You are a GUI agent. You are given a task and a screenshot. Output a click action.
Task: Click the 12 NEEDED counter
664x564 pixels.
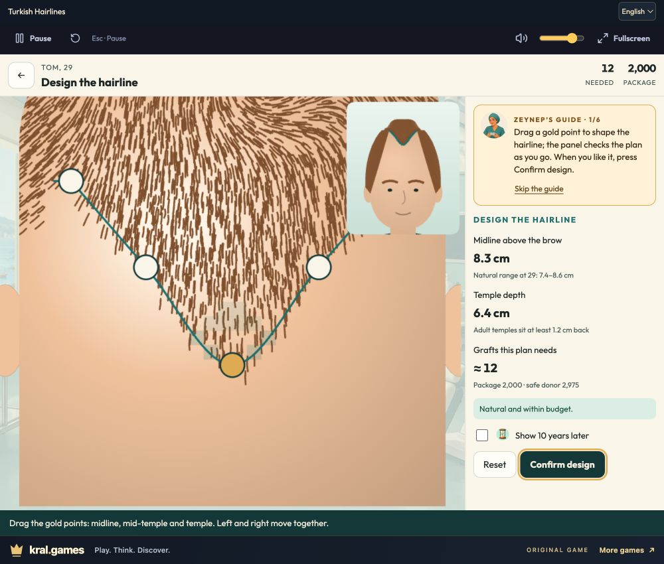[x=599, y=74]
